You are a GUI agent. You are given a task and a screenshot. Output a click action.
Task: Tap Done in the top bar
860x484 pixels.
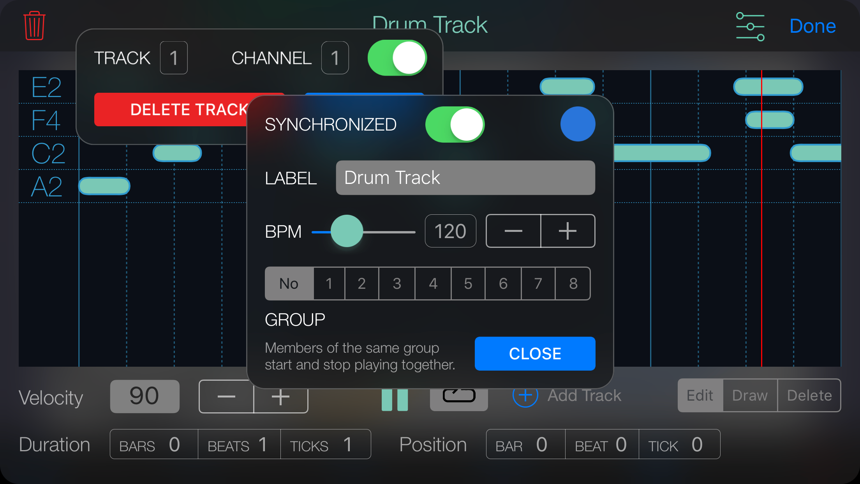[x=812, y=26]
